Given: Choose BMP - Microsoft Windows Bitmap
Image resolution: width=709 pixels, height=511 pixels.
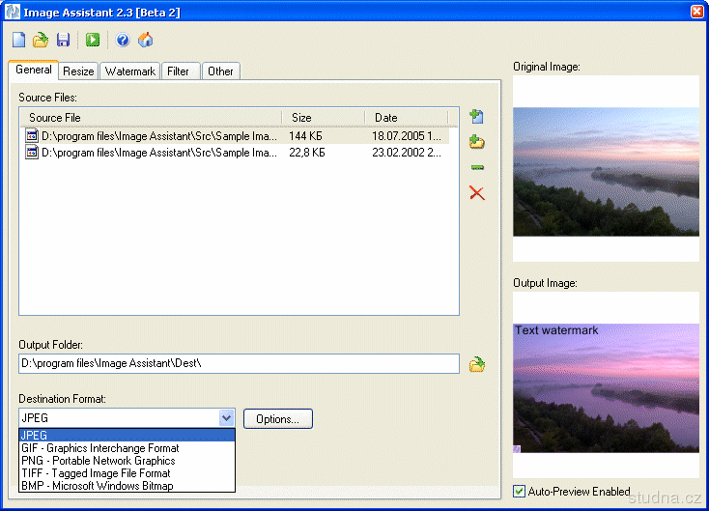Looking at the screenshot, I should point(128,486).
